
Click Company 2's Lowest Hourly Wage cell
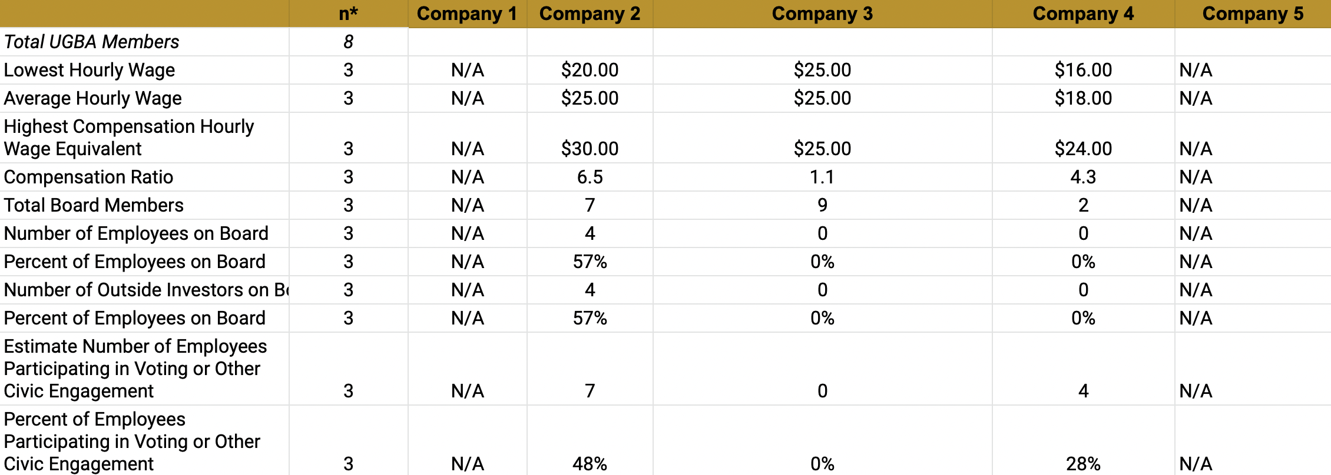[x=590, y=70]
